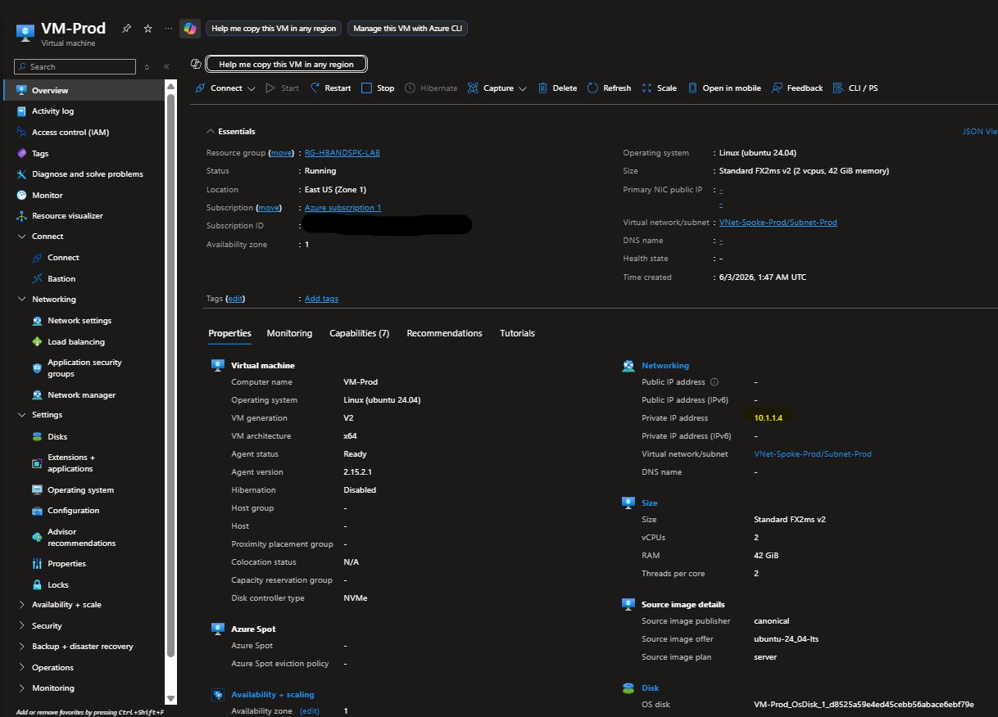Click the Operating system icon in sidebar
Viewport: 998px width, 717px height.
tap(38, 489)
